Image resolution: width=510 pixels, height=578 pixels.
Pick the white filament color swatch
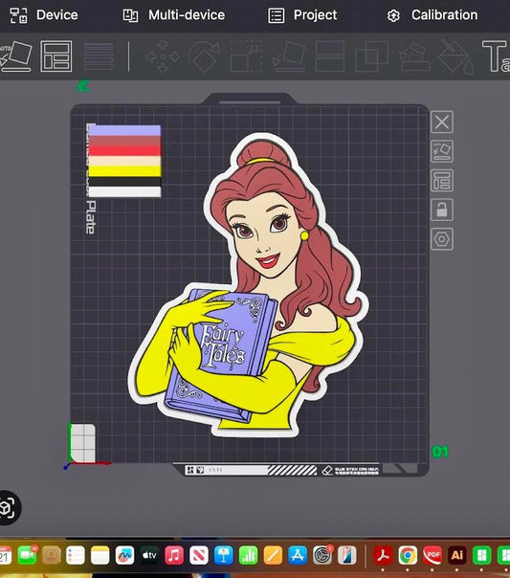[x=125, y=191]
